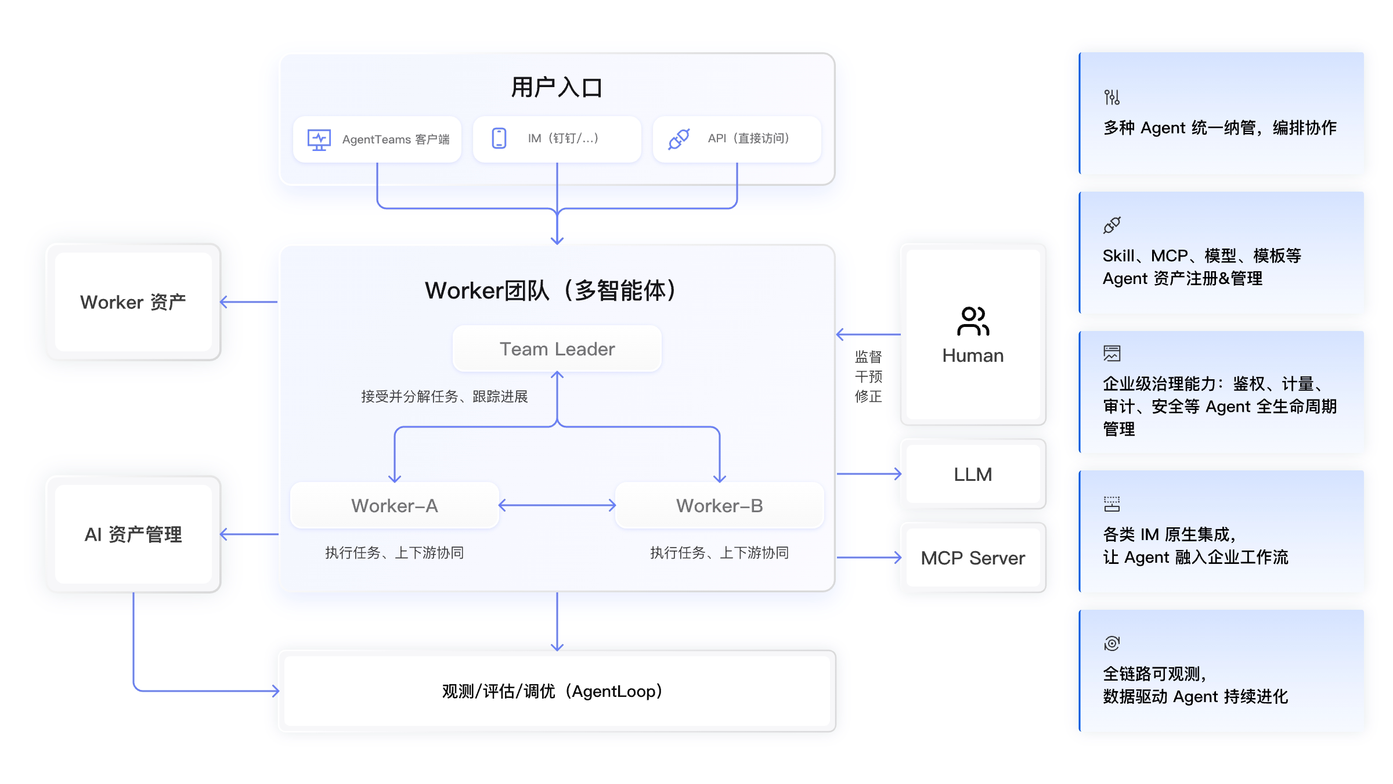Select the IM（钉钉/...）entry box
The height and width of the screenshot is (784, 1393).
[557, 139]
